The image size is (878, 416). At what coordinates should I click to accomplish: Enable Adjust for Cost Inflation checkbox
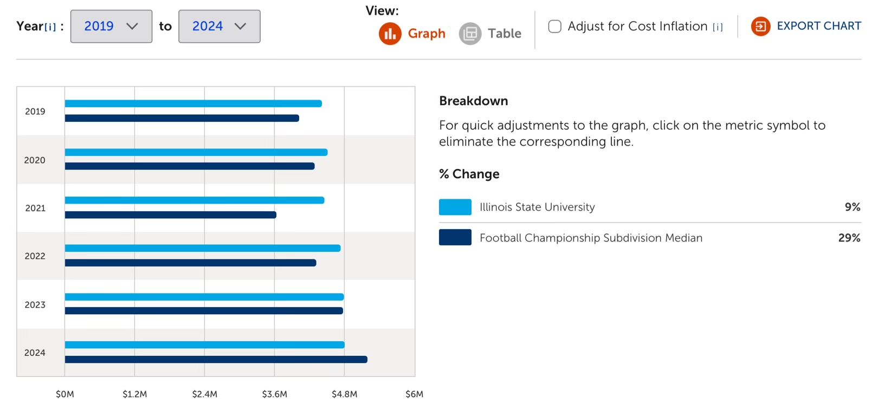tap(554, 26)
